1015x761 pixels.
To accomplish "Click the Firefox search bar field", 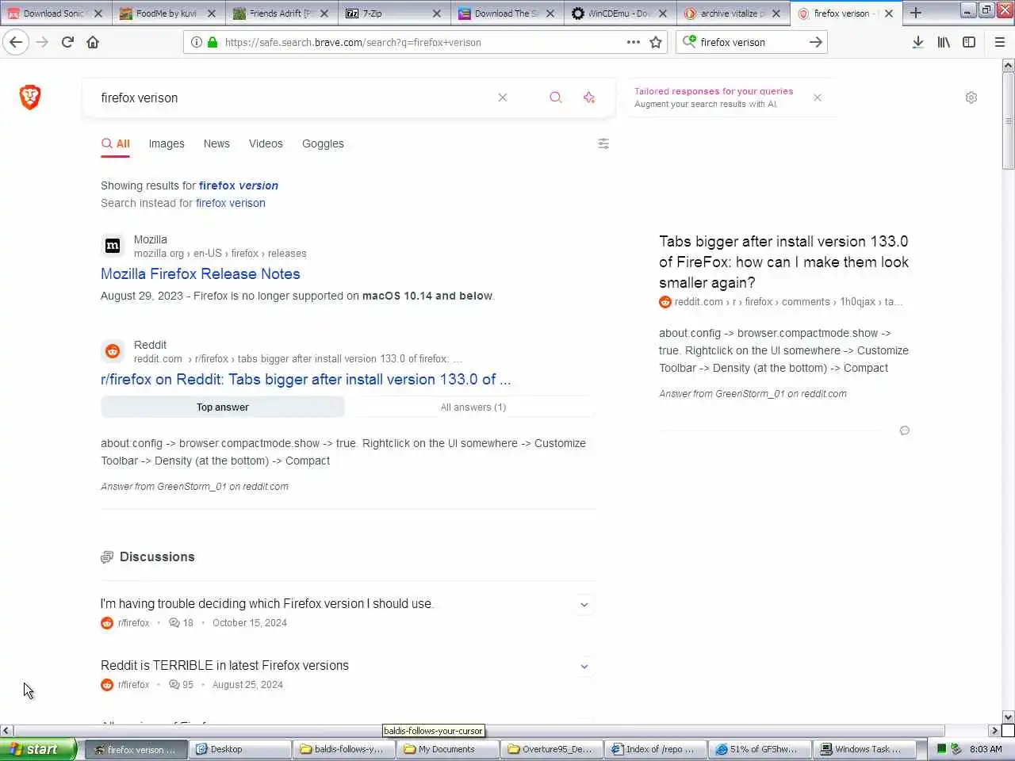I will pyautogui.click(x=750, y=42).
